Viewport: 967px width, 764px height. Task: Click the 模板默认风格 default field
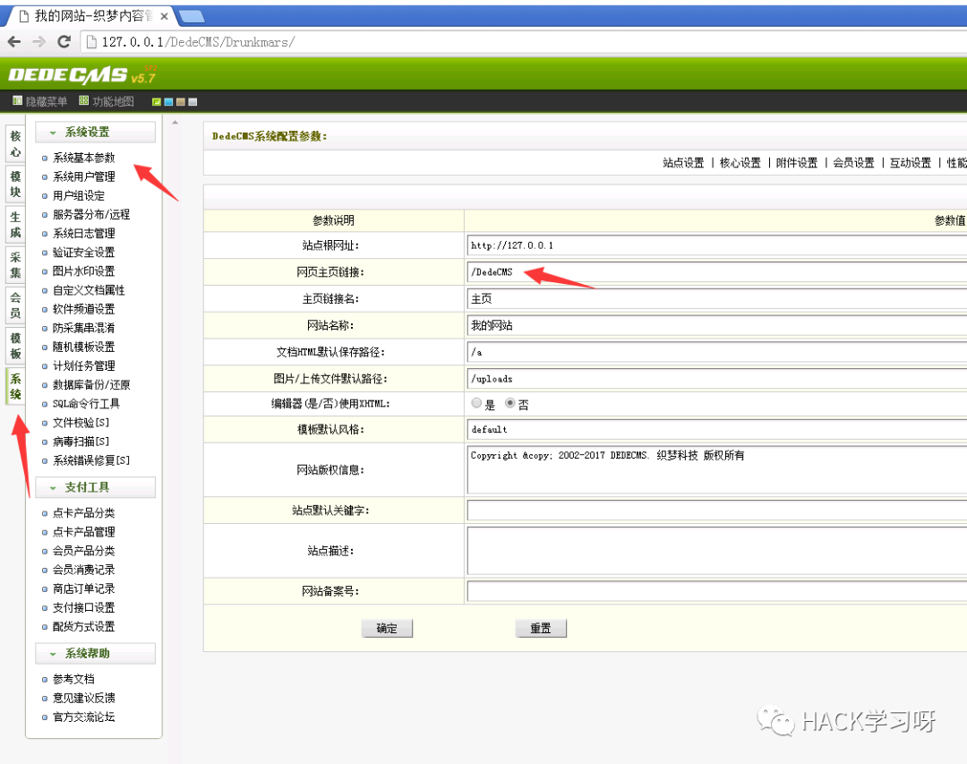tap(716, 429)
